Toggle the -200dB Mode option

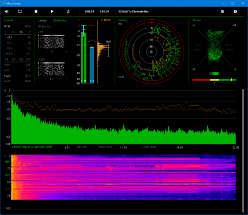tap(148, 147)
